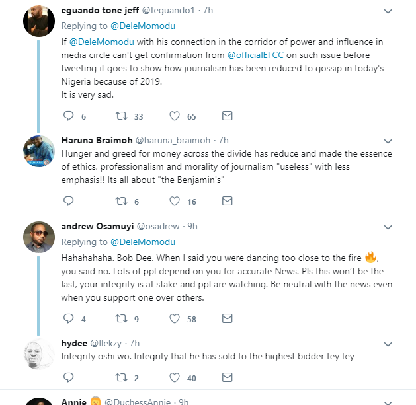Like eguando tone jeff's tweet

pyautogui.click(x=175, y=116)
